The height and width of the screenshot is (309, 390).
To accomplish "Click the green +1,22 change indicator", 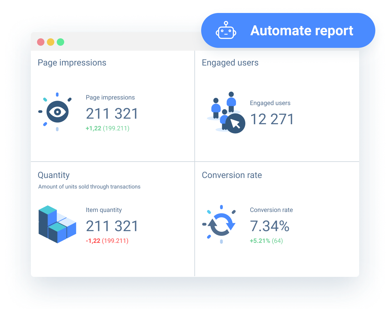I will point(93,128).
